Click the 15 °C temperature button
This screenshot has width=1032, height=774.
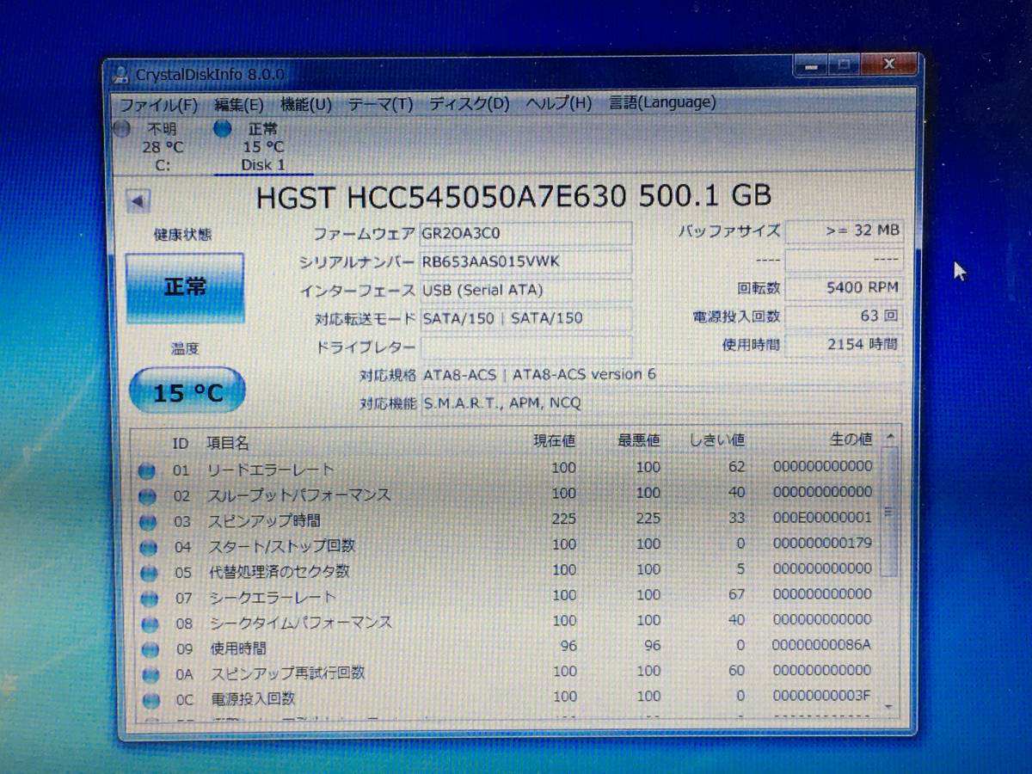(x=187, y=393)
